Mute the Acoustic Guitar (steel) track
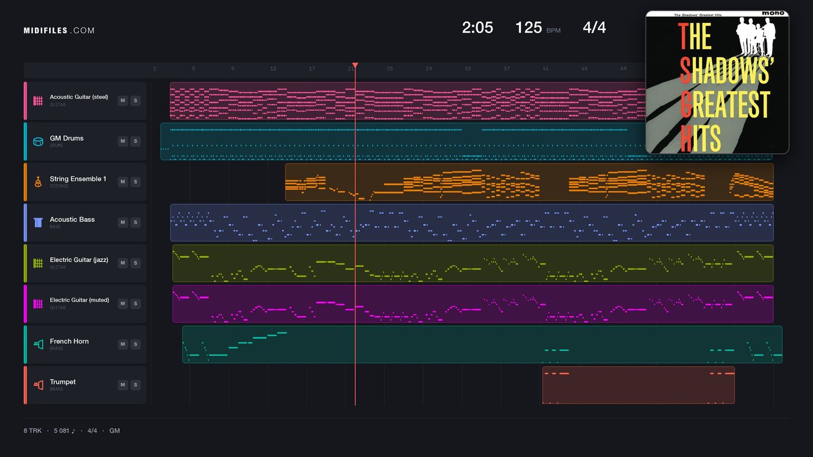The width and height of the screenshot is (813, 457). coord(123,101)
